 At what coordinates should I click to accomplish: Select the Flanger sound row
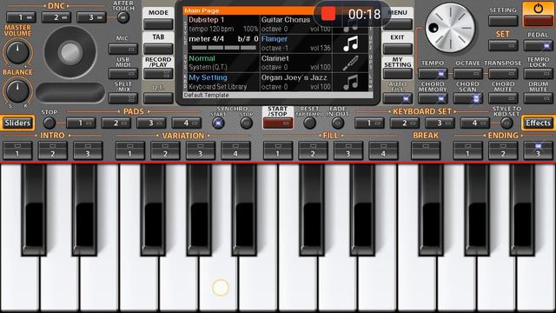pos(295,43)
